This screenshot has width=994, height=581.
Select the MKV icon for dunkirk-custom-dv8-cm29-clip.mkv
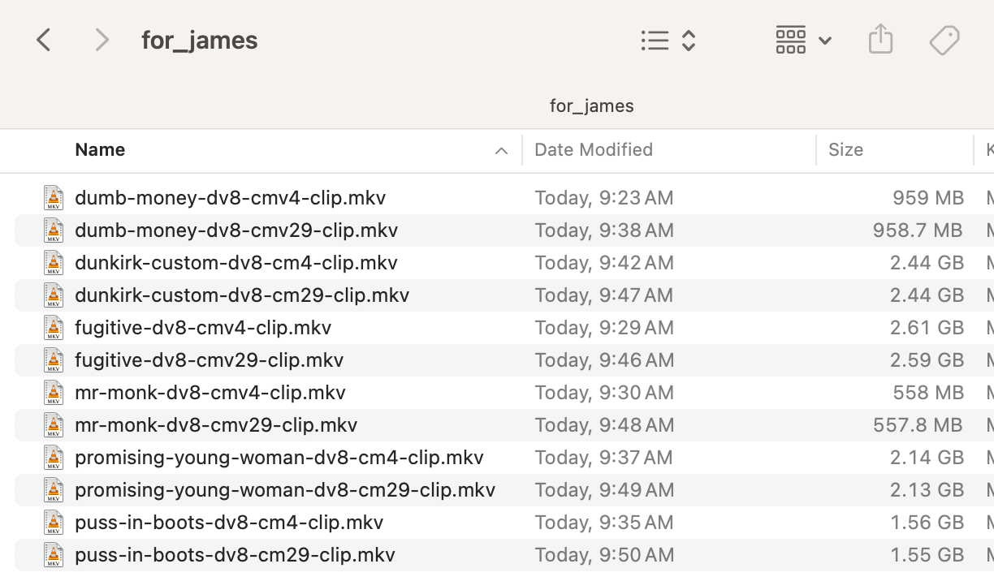point(54,295)
